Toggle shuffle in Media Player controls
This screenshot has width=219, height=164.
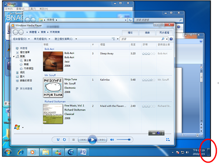click(58, 140)
